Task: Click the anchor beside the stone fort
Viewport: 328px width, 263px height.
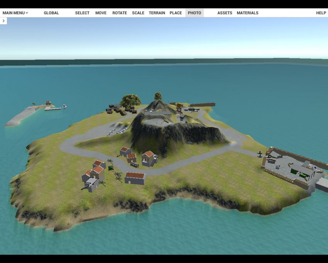Action: 260,154
